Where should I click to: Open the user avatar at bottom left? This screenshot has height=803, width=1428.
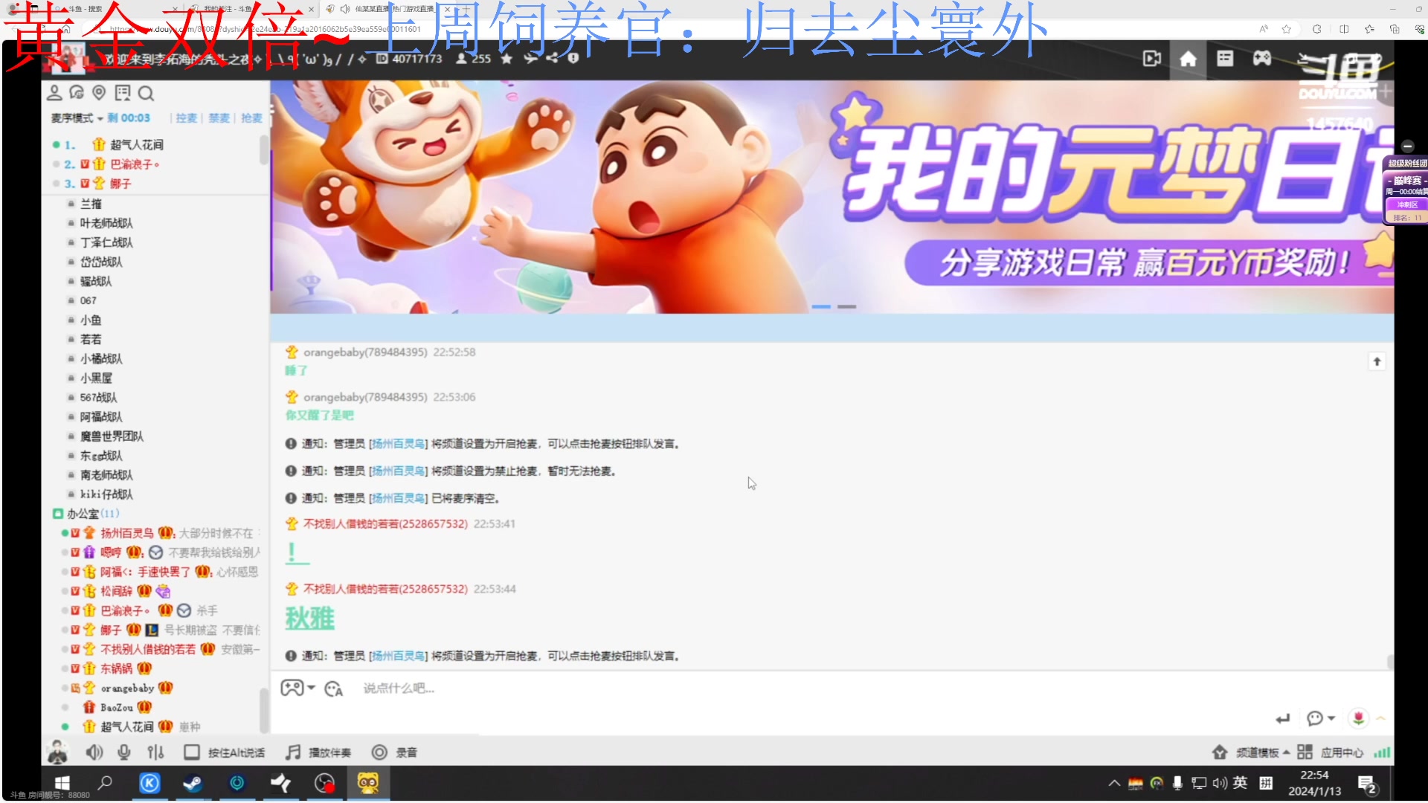pyautogui.click(x=57, y=751)
